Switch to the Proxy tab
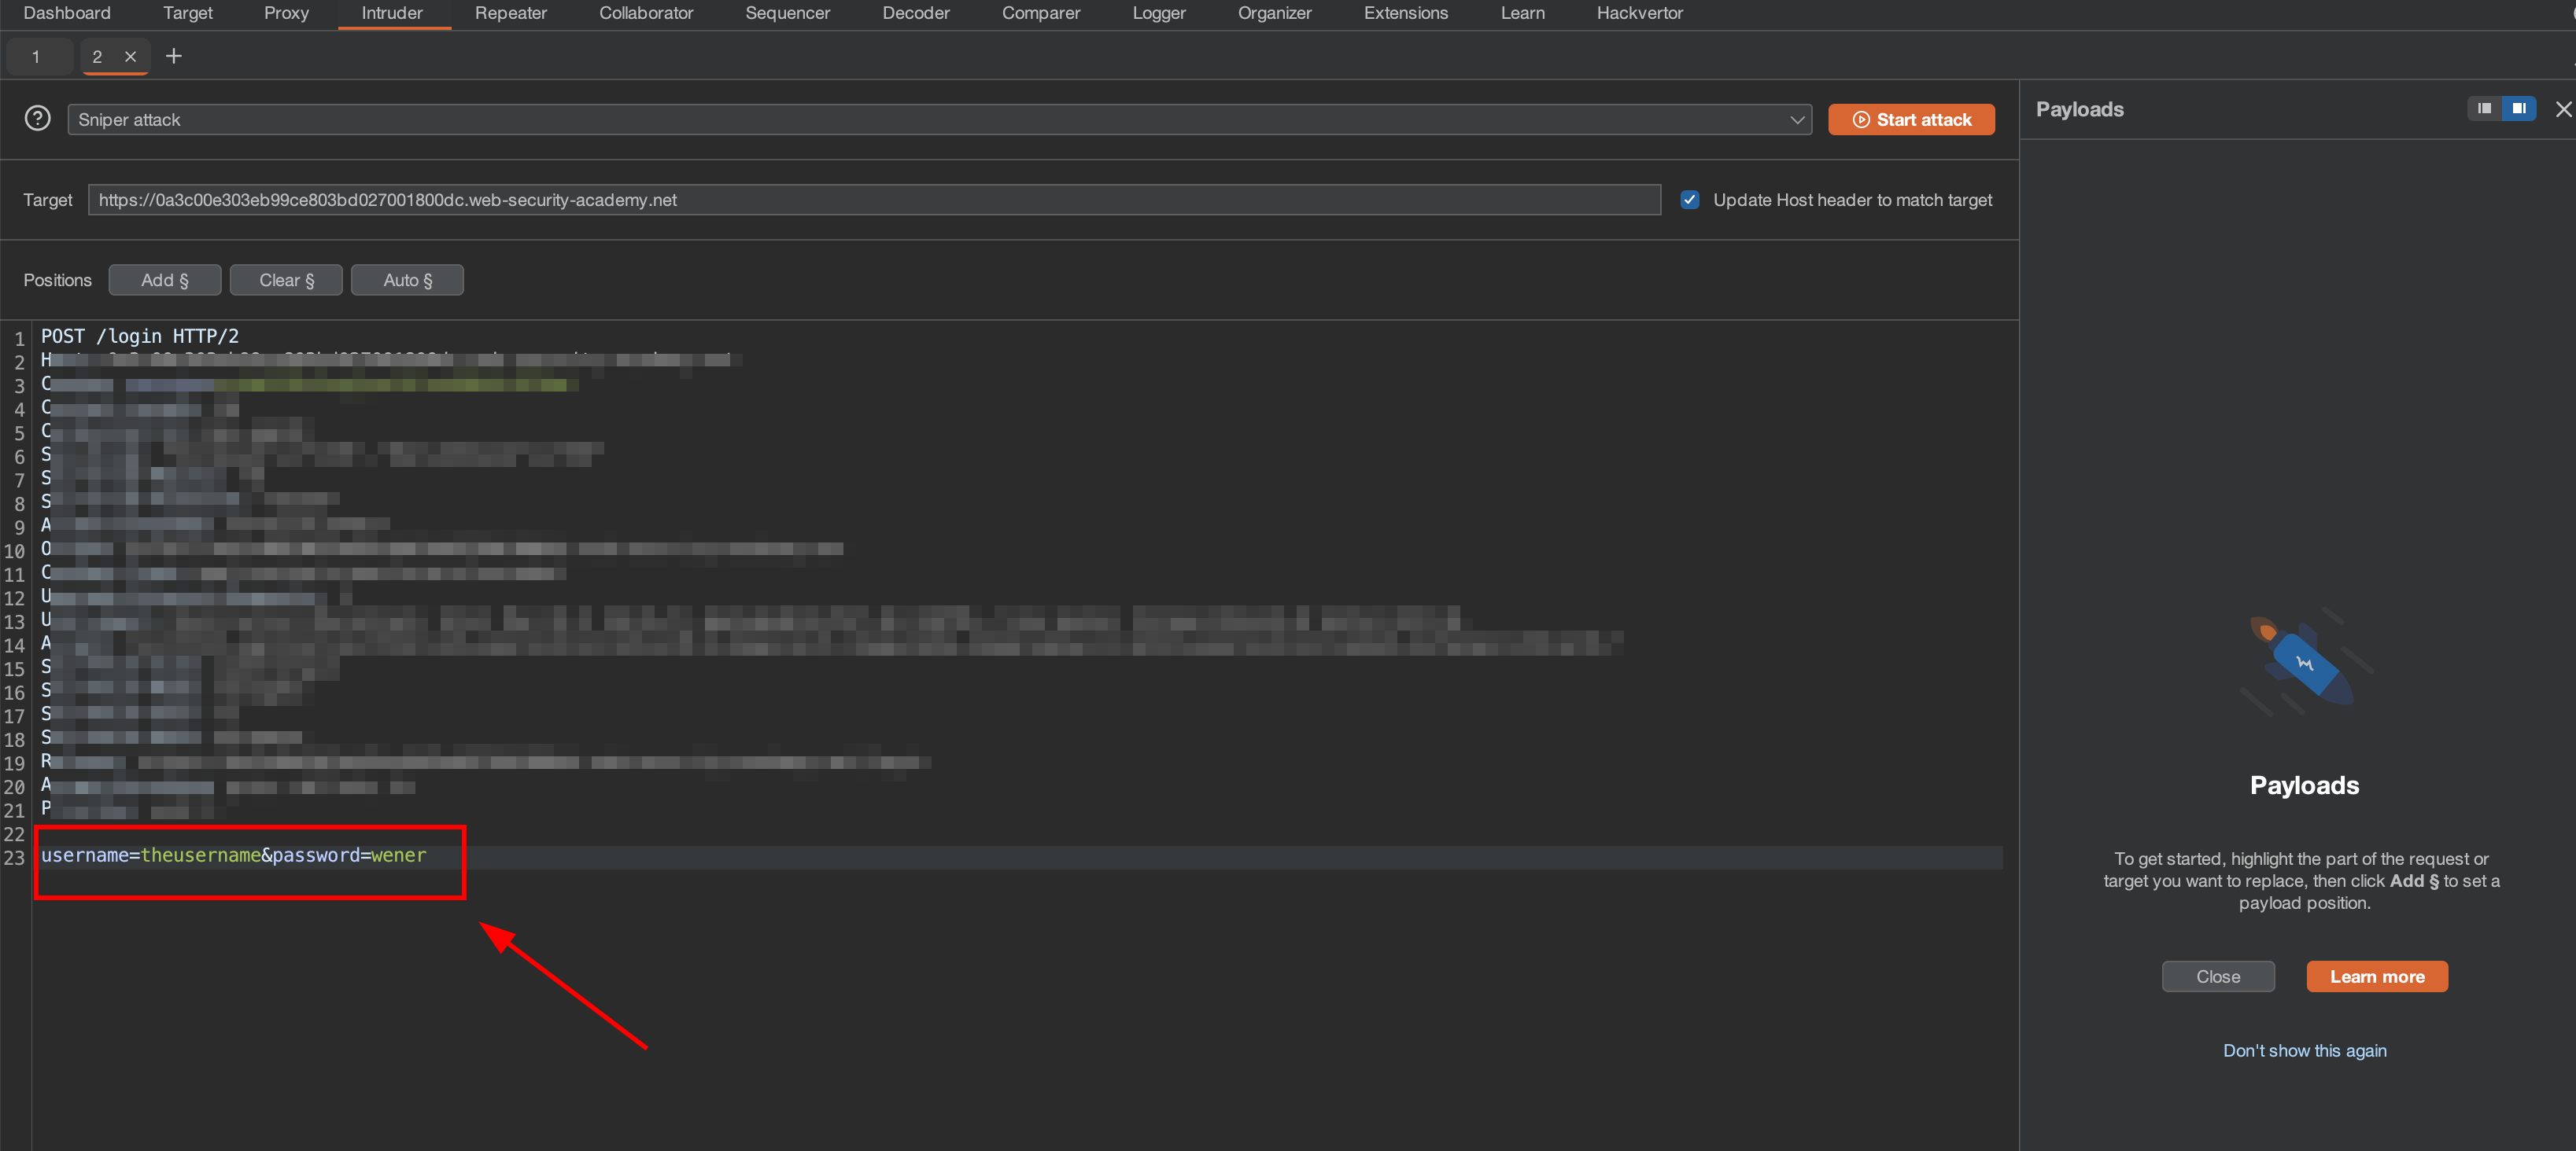 coord(286,13)
